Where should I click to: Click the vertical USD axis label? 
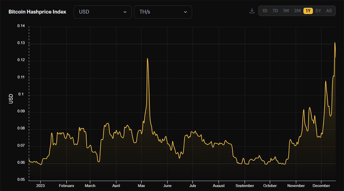tap(11, 99)
